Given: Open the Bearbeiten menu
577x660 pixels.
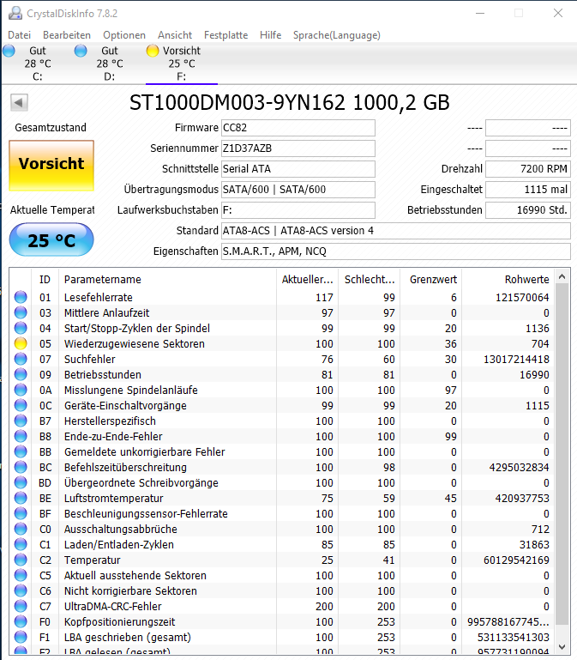Looking at the screenshot, I should pyautogui.click(x=67, y=35).
